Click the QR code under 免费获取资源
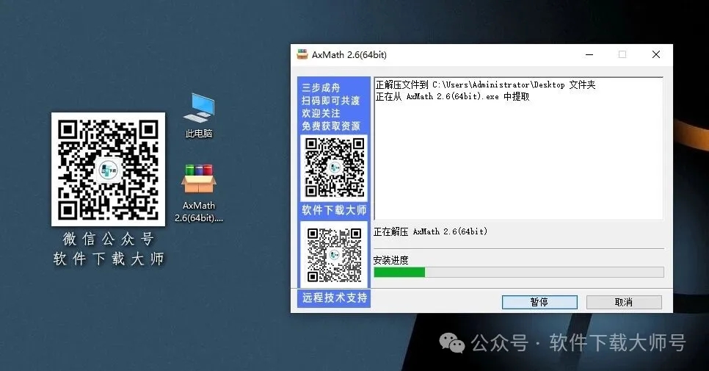This screenshot has height=371, width=709. click(x=334, y=168)
